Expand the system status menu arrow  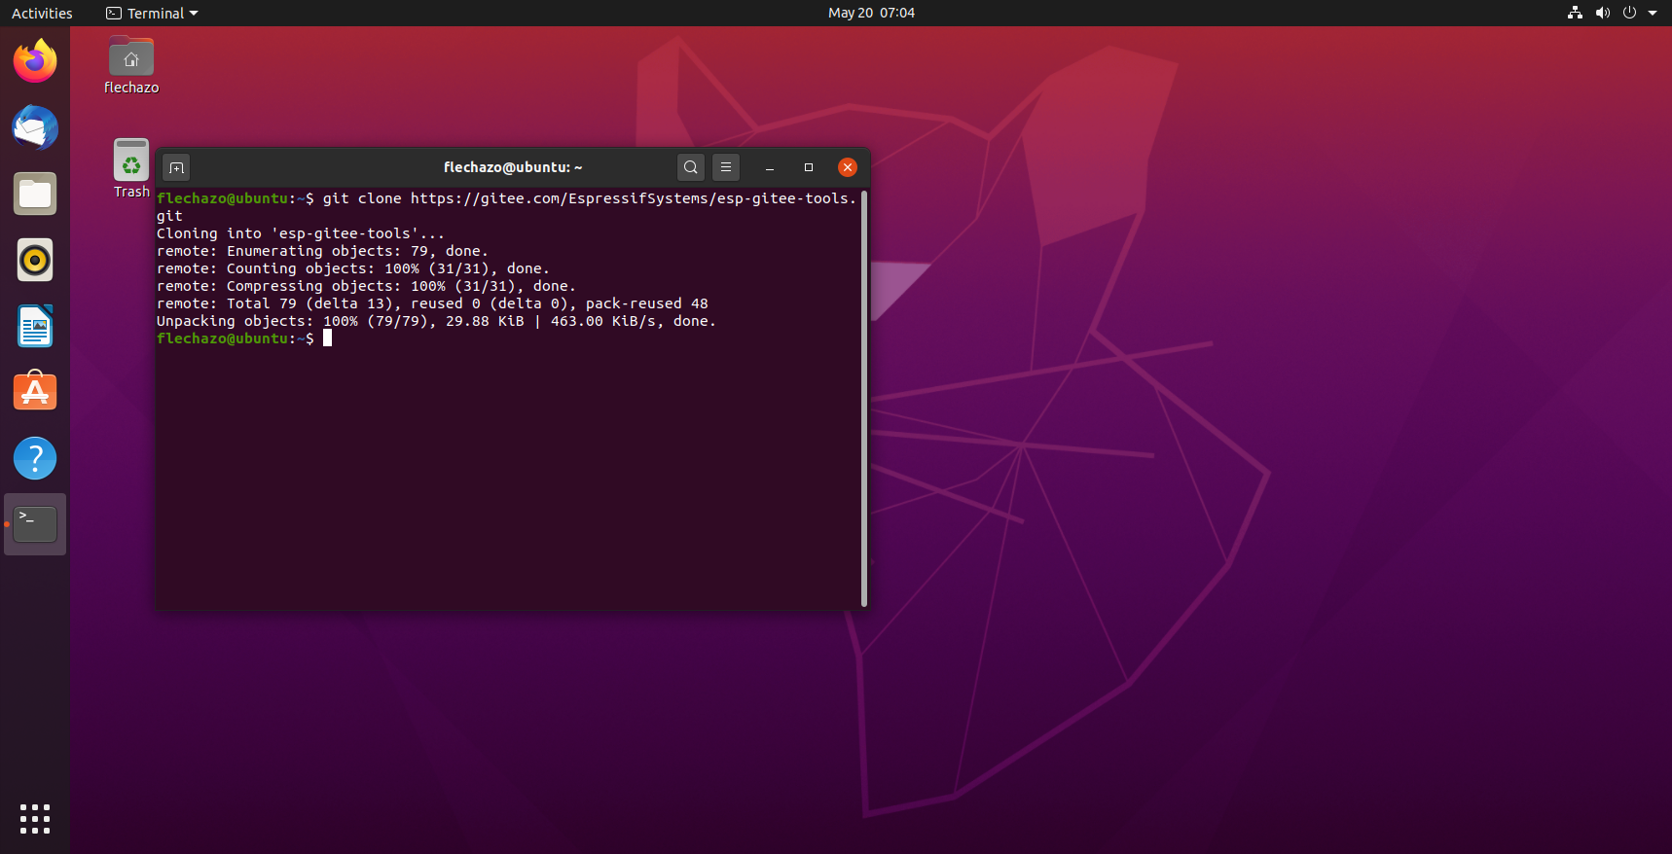(x=1653, y=13)
